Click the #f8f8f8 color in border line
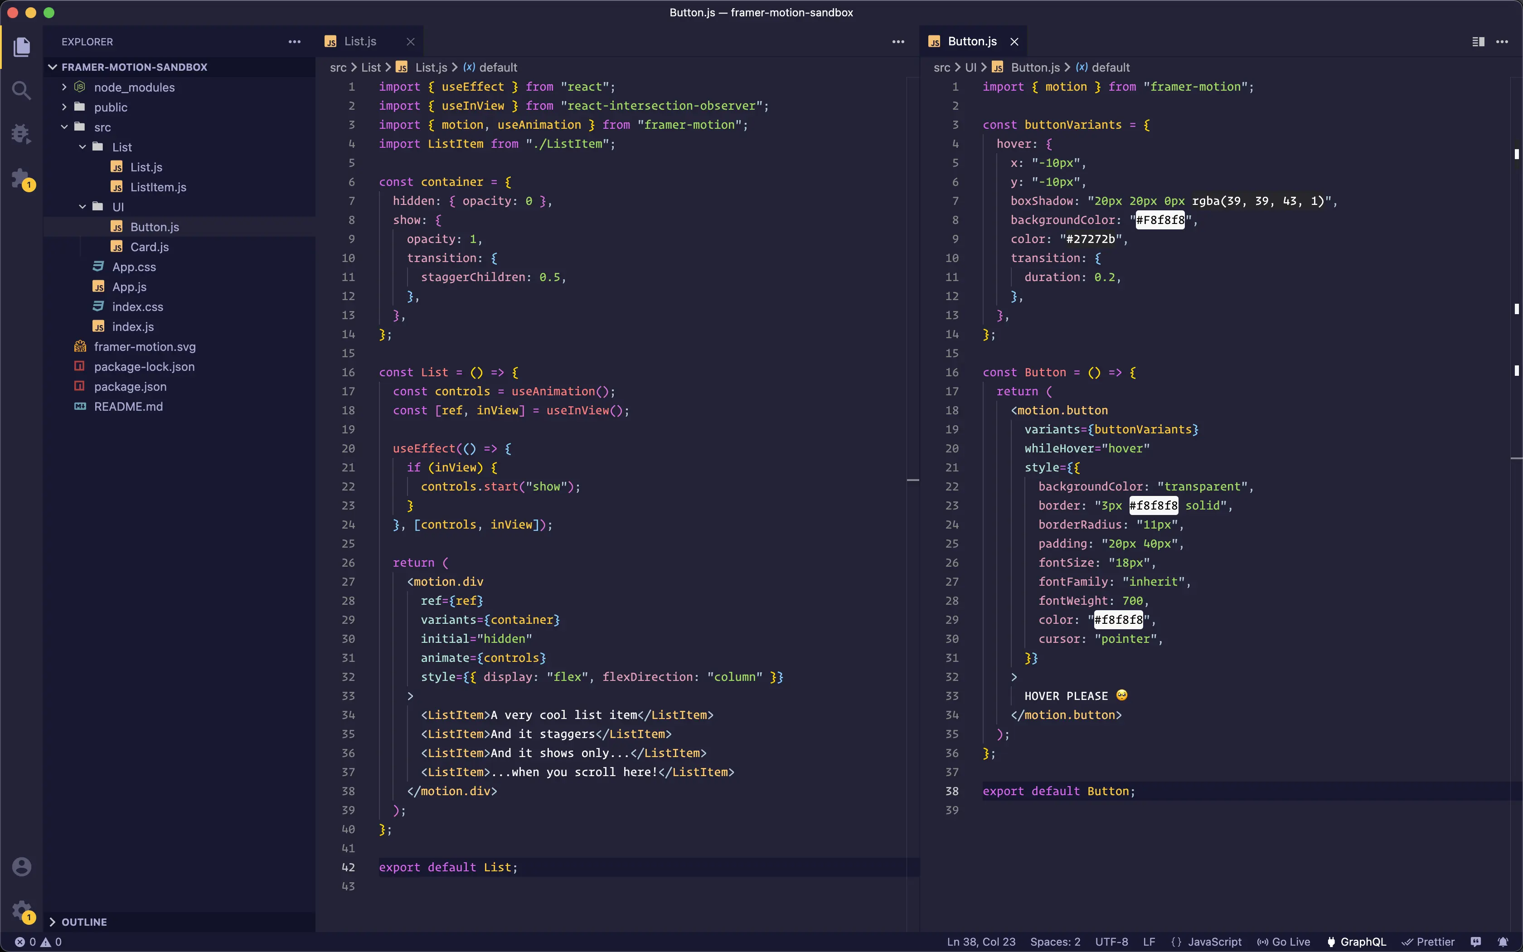1523x952 pixels. [1154, 505]
